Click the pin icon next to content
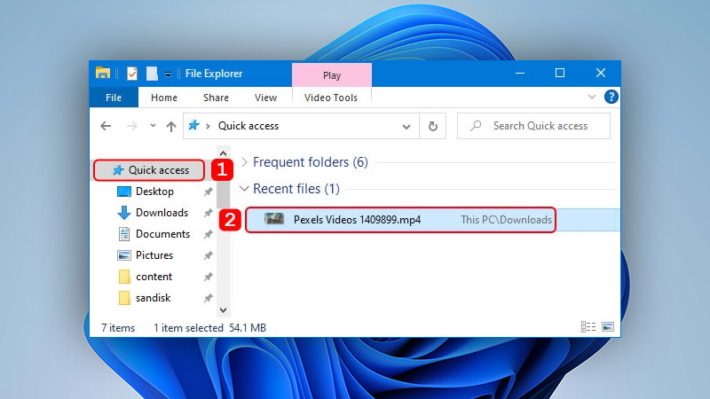Image resolution: width=710 pixels, height=399 pixels. pyautogui.click(x=208, y=277)
